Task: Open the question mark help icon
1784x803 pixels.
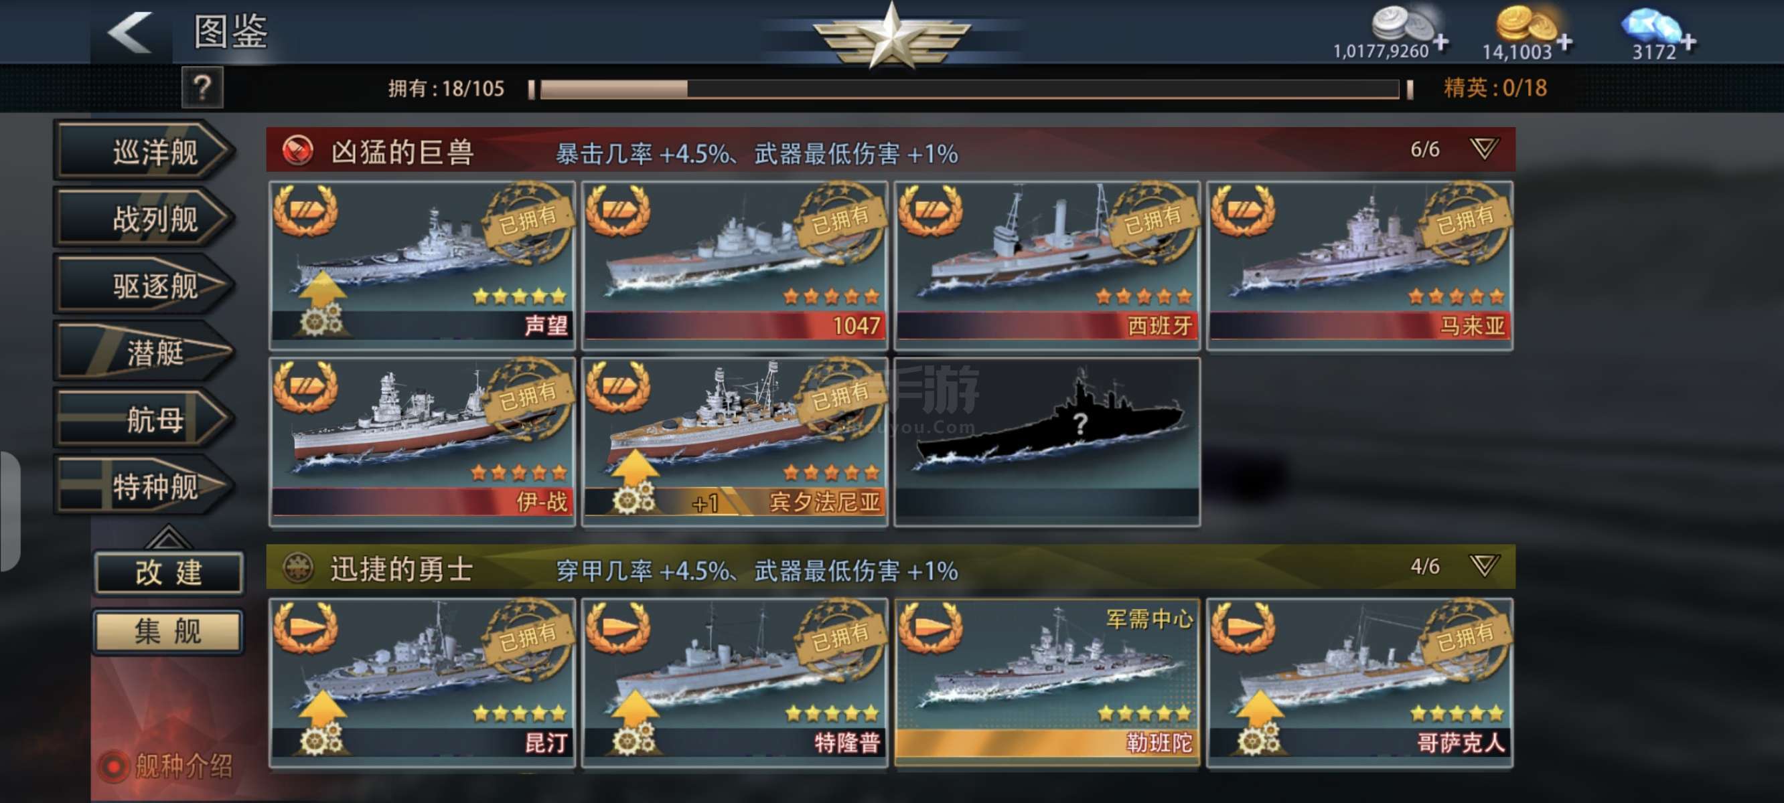Action: coord(202,88)
